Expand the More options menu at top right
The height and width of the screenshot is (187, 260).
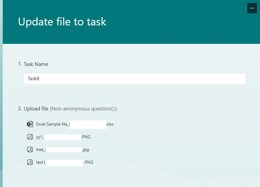pyautogui.click(x=252, y=8)
